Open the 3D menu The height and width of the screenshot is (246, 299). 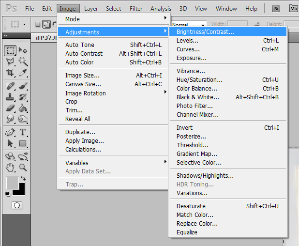183,9
